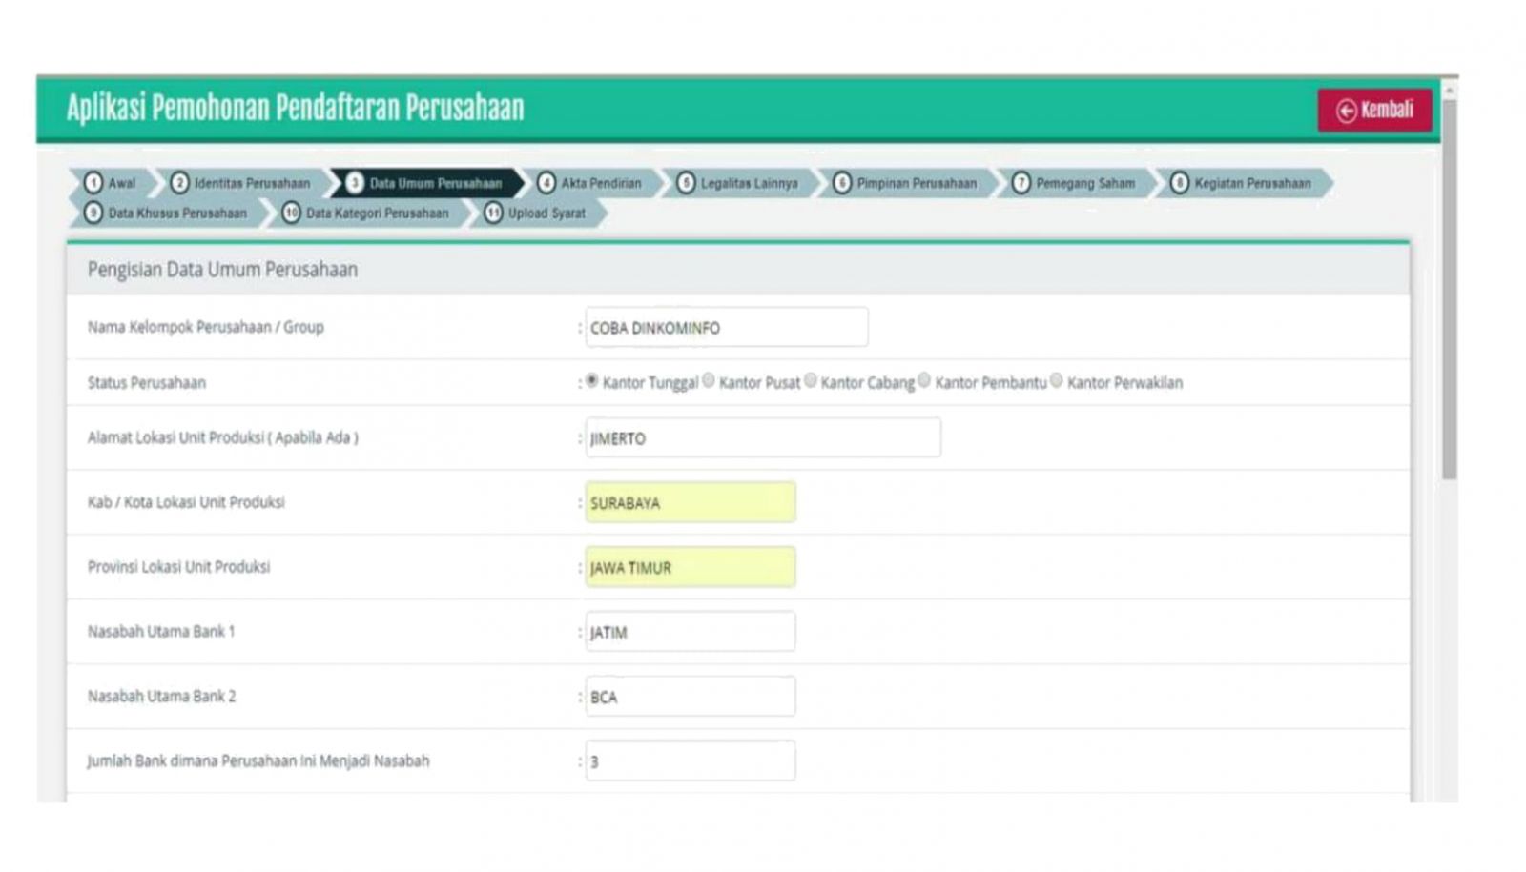Screen dimensions: 1526x872
Task: Select Kantor Perwakilan radio button
Action: pyautogui.click(x=1057, y=381)
